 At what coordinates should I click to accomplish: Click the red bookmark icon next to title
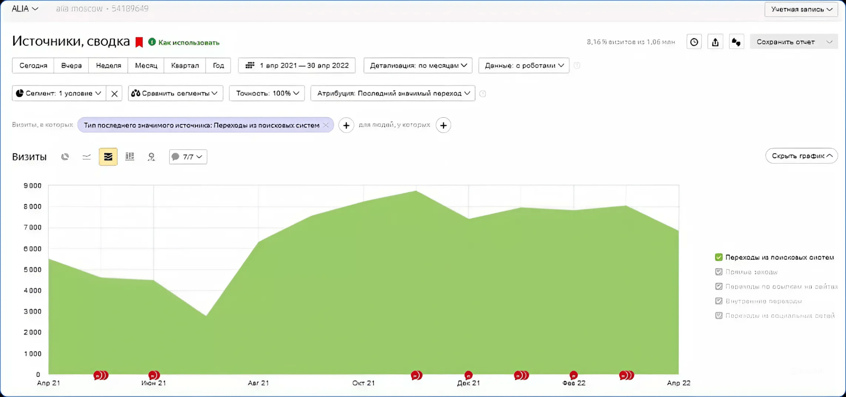pyautogui.click(x=140, y=42)
